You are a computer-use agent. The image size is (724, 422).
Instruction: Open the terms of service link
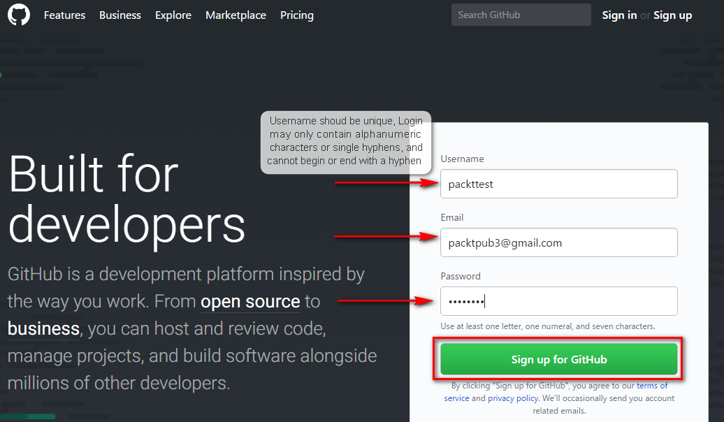(652, 386)
